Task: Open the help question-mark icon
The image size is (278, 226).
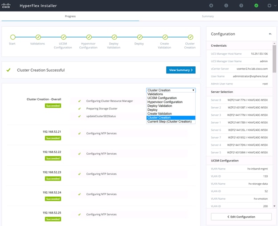Action: pyautogui.click(x=241, y=5)
